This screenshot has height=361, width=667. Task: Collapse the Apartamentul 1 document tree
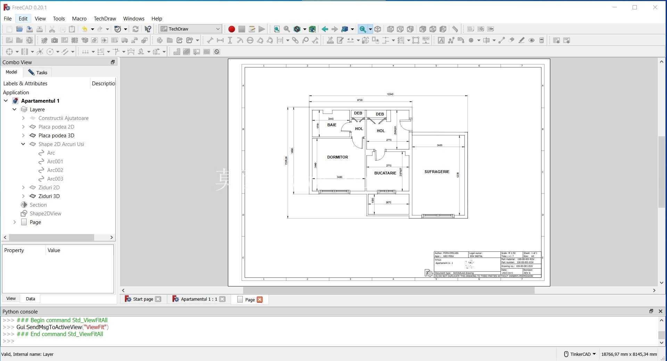(x=6, y=101)
